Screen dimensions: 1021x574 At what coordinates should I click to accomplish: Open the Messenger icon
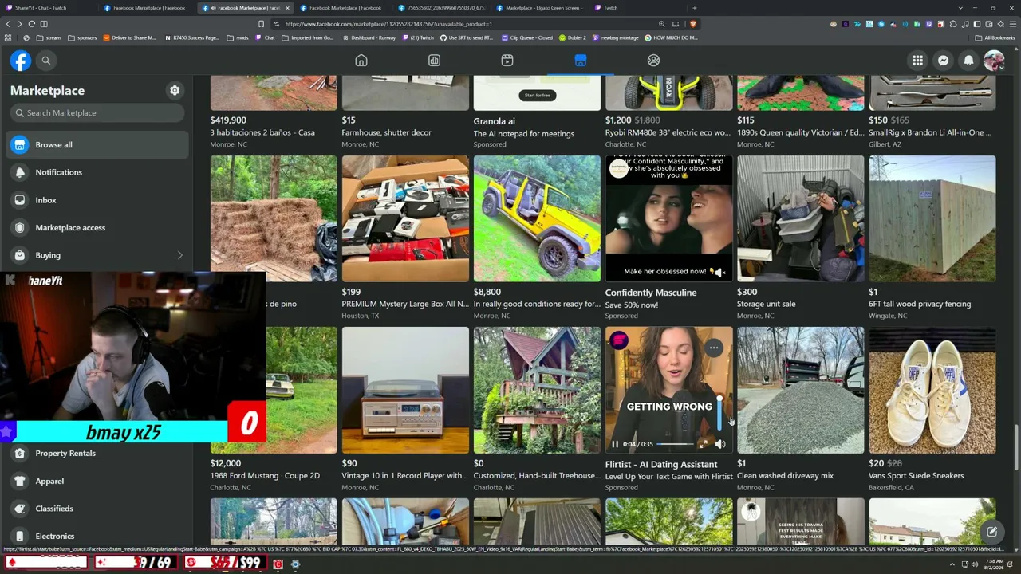pyautogui.click(x=943, y=61)
